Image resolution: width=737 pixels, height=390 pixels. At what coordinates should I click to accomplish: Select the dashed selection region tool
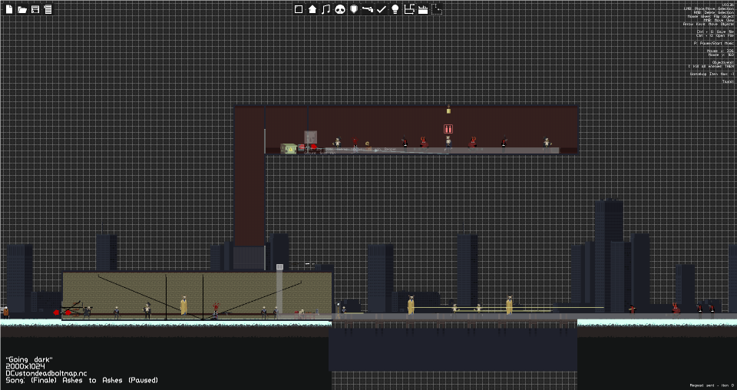(437, 9)
